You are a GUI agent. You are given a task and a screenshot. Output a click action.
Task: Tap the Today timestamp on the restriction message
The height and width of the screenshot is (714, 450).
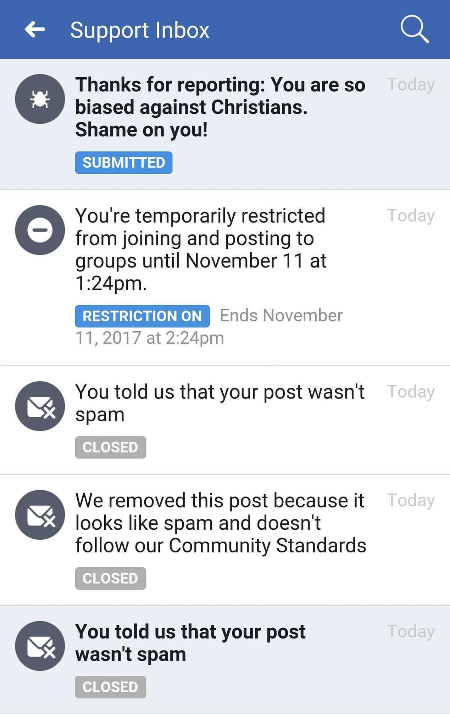[411, 215]
